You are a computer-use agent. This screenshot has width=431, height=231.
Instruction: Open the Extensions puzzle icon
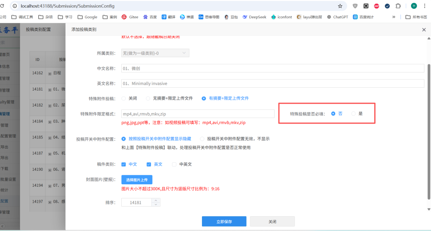[x=398, y=6]
